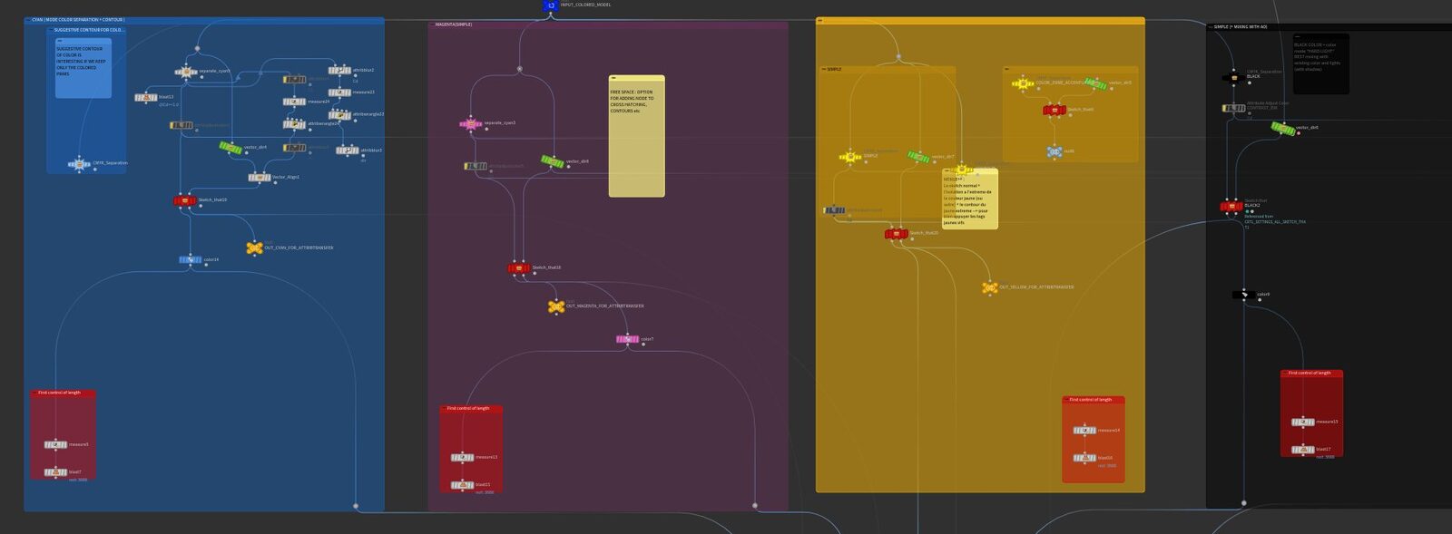Minimize the FREE SPACE sticky note
This screenshot has height=534, width=1452.
tap(614, 78)
